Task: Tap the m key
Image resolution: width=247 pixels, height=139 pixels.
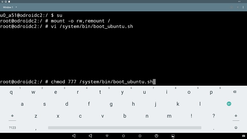Action: [x=169, y=116]
